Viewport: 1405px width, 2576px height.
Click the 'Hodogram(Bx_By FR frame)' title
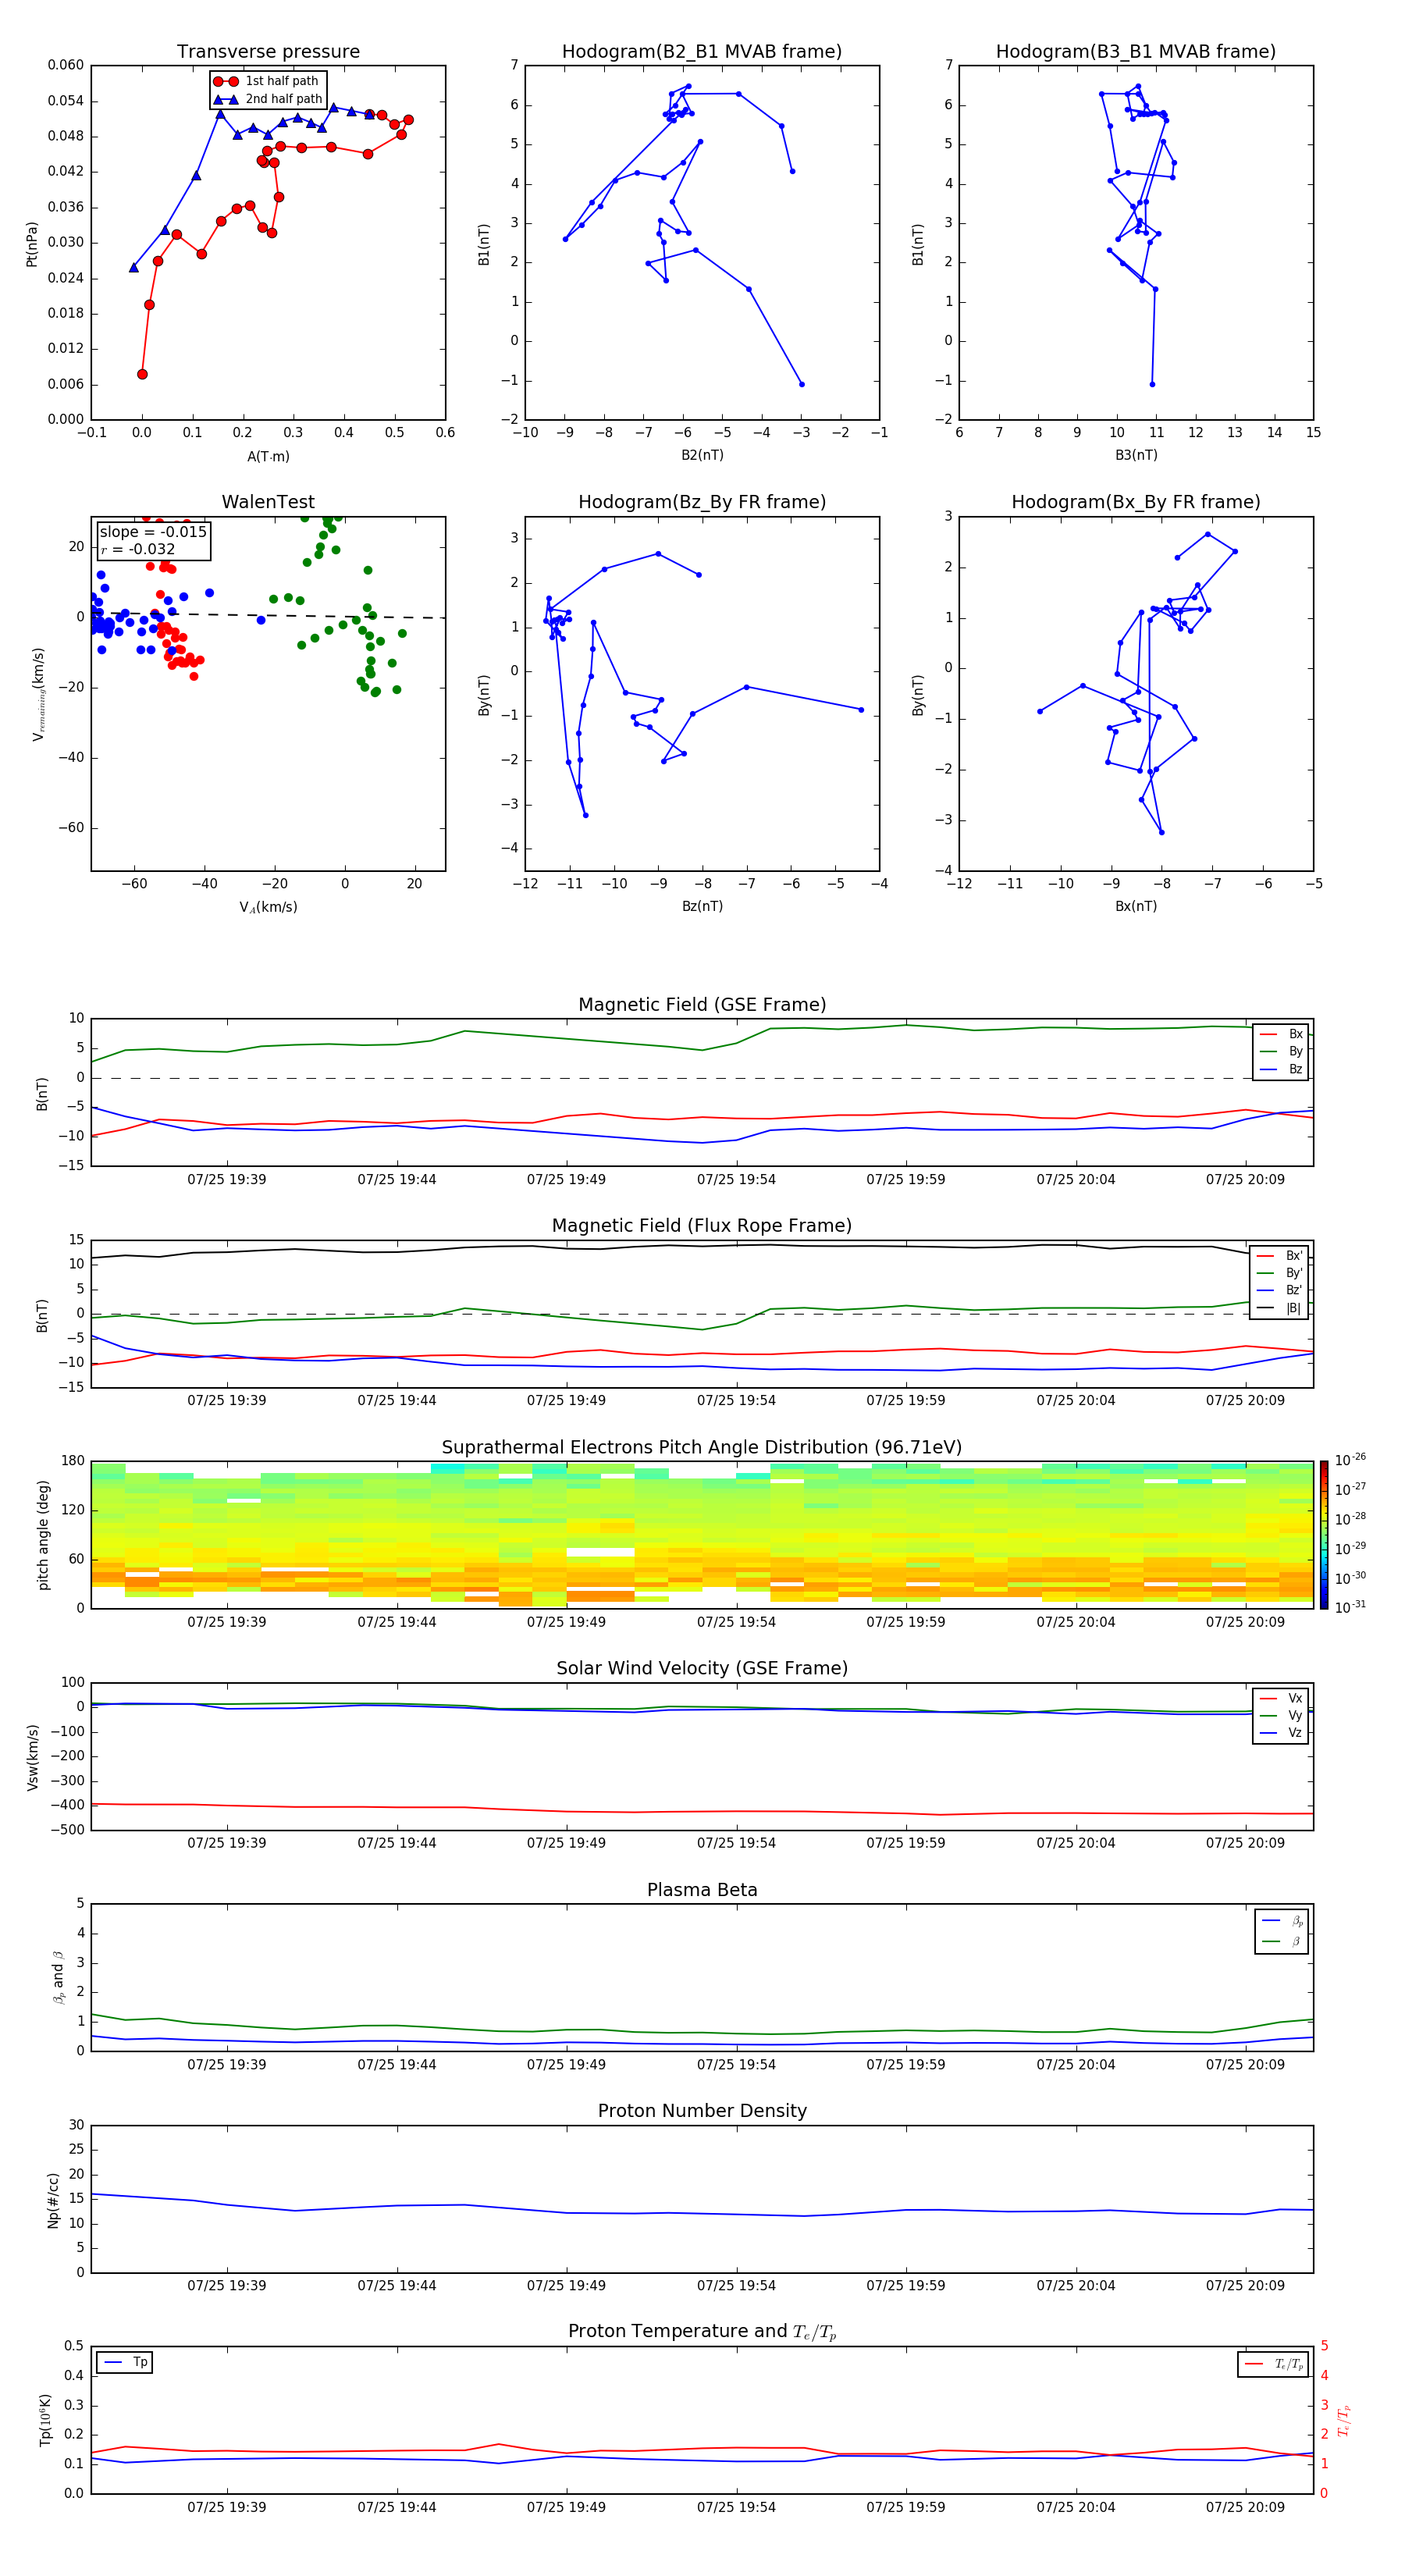[1136, 502]
